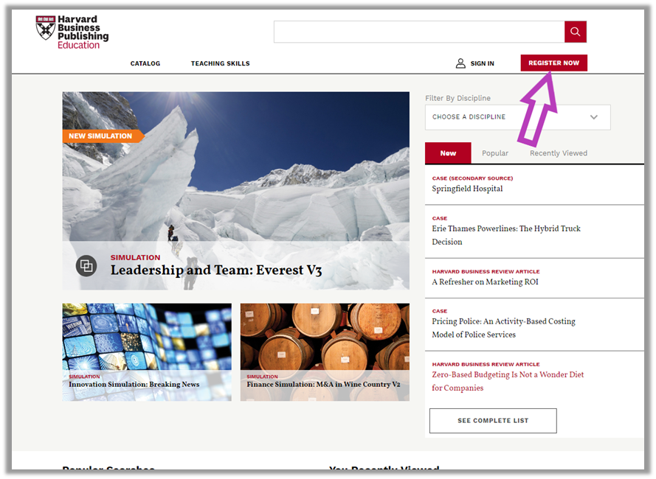The width and height of the screenshot is (656, 479).
Task: Expand the Choose a Discipline dropdown
Action: (x=517, y=117)
